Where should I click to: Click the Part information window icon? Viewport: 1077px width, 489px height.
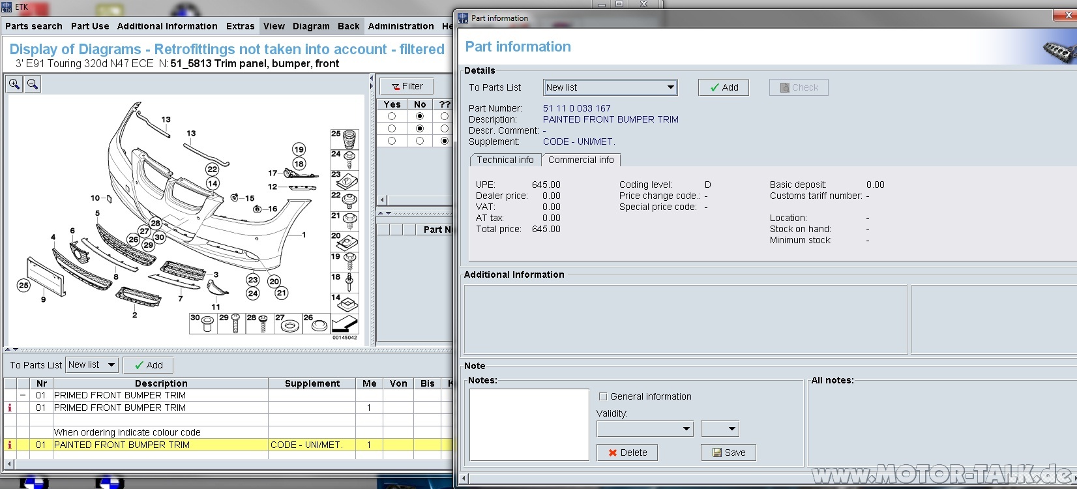(x=463, y=18)
